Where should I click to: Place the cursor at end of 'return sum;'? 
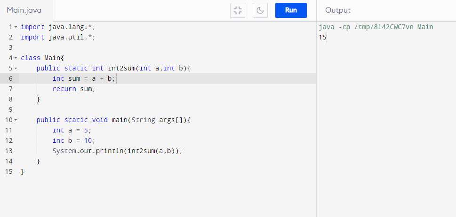click(x=96, y=89)
